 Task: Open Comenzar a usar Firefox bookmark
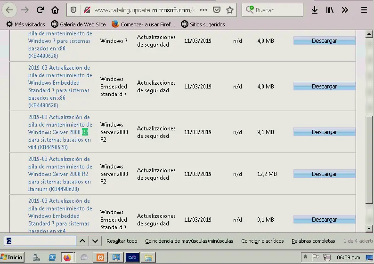click(x=143, y=24)
